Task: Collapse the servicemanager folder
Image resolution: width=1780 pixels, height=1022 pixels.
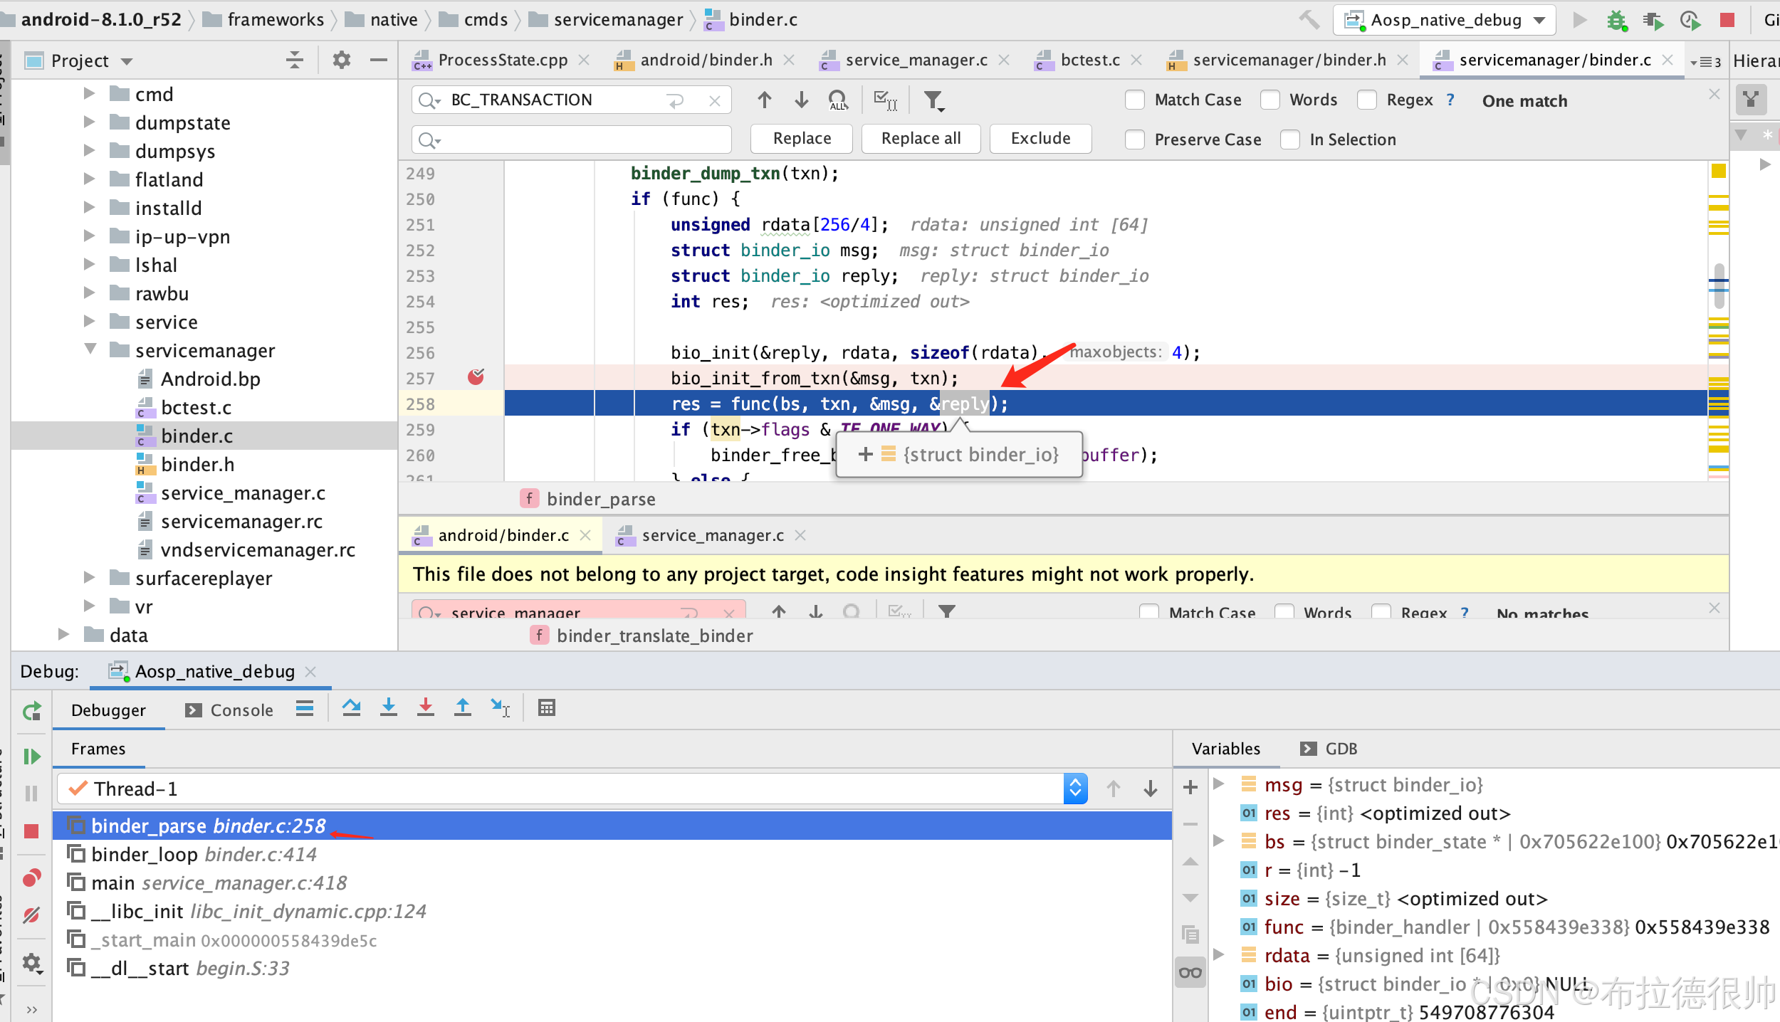Action: [90, 349]
